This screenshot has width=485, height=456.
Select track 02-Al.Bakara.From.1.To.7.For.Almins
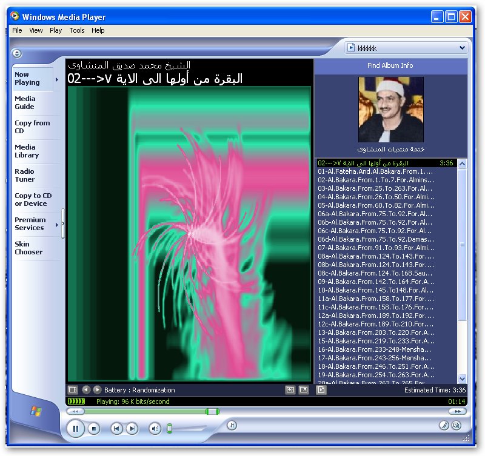386,180
